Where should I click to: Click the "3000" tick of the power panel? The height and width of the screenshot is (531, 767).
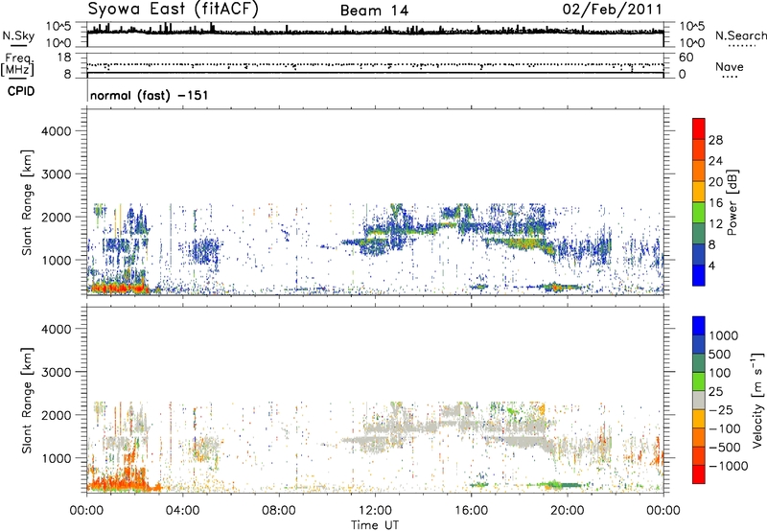(56, 174)
